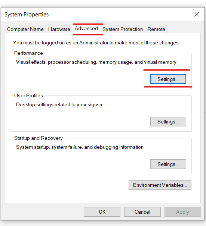Click the visual effects description text
Screen dimensions: 206x226
(x=96, y=62)
